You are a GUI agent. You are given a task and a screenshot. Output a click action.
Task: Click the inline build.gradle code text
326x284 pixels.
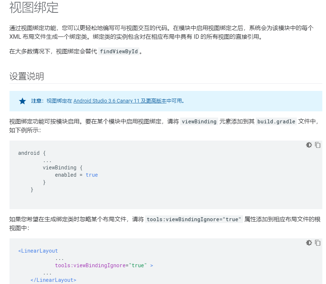click(x=276, y=122)
